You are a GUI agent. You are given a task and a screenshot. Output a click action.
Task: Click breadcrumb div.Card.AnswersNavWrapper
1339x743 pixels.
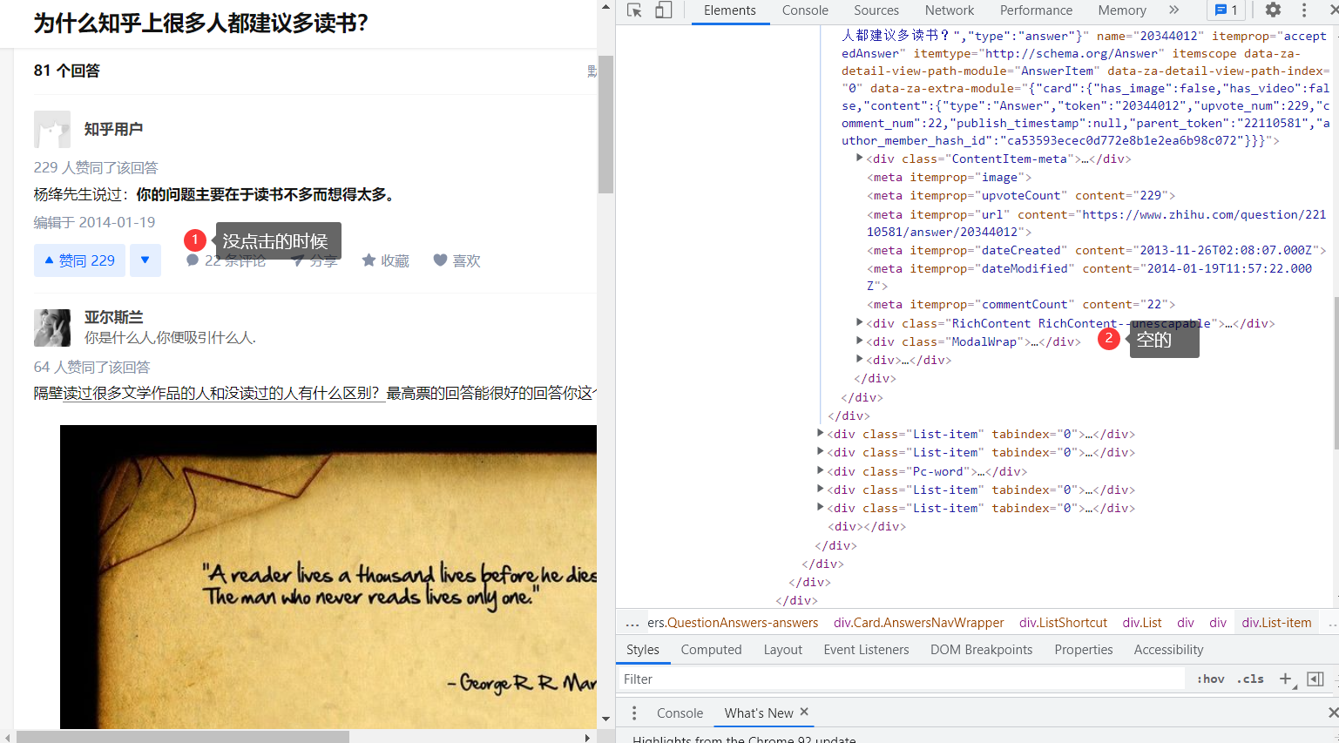pos(918,623)
